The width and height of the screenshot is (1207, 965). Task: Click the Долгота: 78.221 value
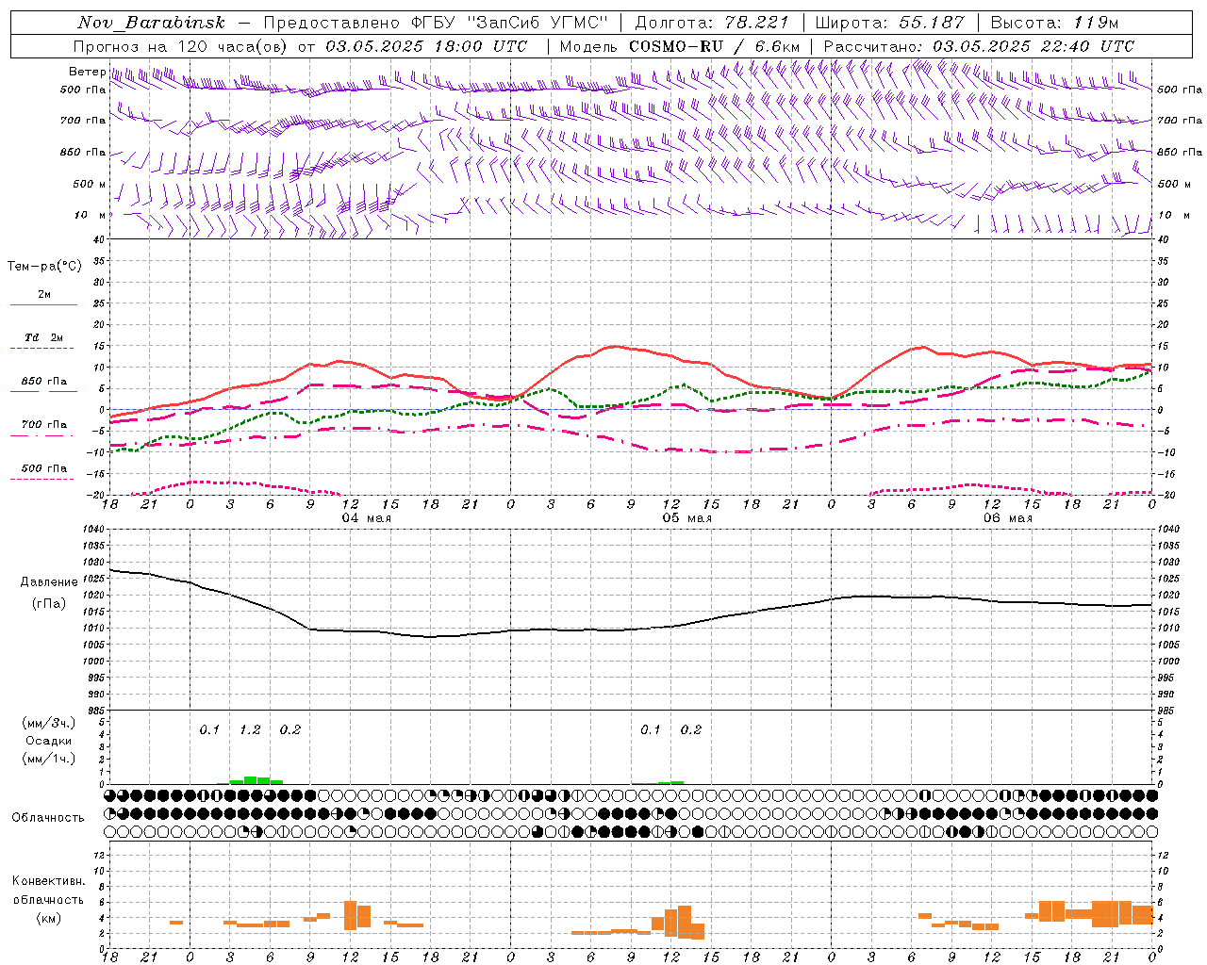tap(713, 23)
